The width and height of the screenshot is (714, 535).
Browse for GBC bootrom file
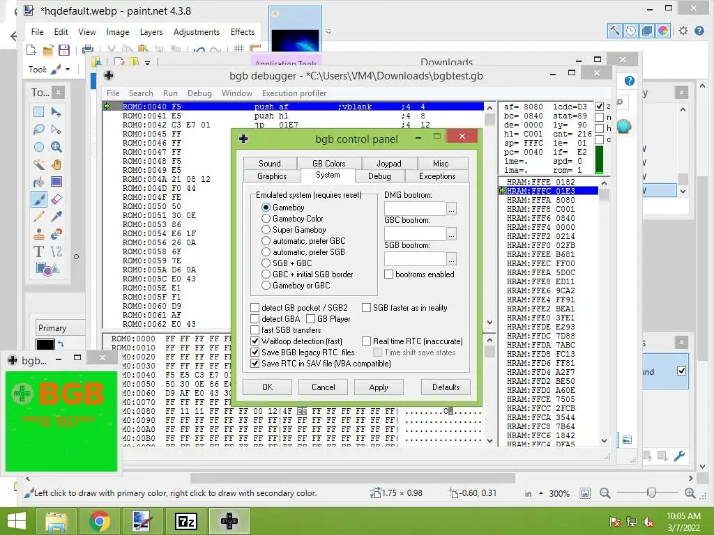451,234
